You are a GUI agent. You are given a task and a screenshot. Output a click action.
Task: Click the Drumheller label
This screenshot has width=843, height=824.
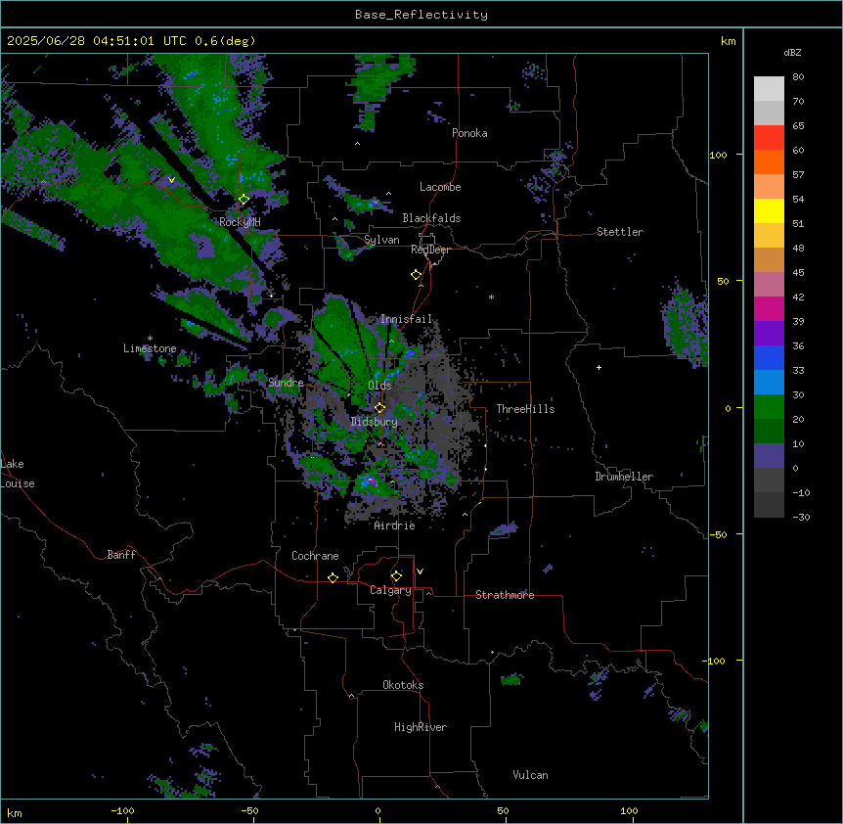pyautogui.click(x=624, y=477)
